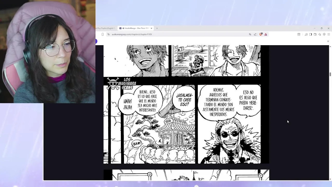This screenshot has height=187, width=332.
Task: Select the AudioManga One Piece tab
Action: (135, 28)
